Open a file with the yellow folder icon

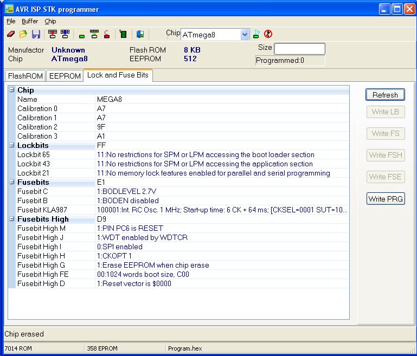point(23,34)
